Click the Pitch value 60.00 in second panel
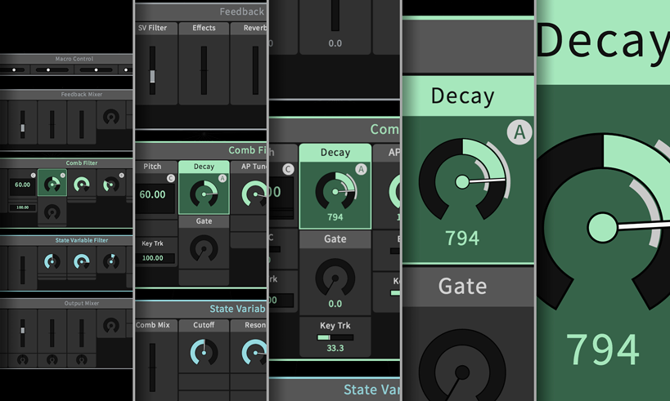 pos(152,194)
